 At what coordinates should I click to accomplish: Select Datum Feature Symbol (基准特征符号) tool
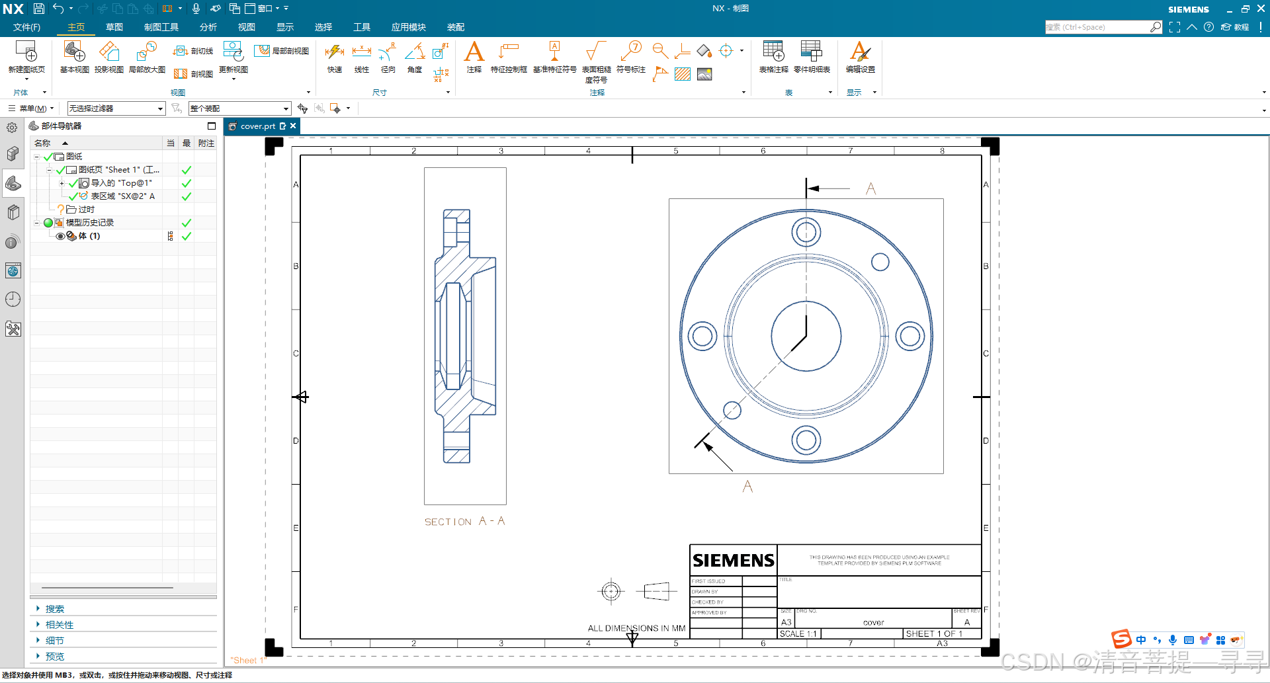(x=555, y=57)
